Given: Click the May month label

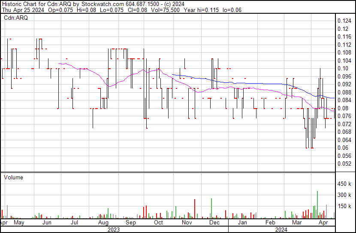Looking at the screenshot, I should tap(19, 223).
